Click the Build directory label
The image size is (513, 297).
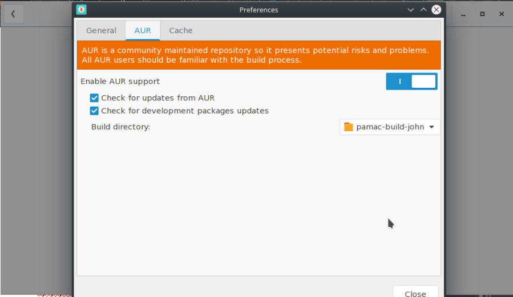[x=120, y=127]
